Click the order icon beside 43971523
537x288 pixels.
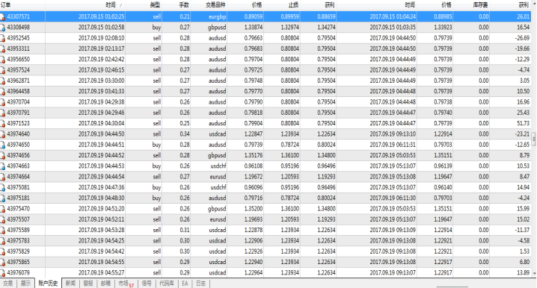click(x=2, y=123)
